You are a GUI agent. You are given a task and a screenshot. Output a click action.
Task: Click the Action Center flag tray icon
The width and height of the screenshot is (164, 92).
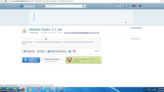click(x=149, y=90)
